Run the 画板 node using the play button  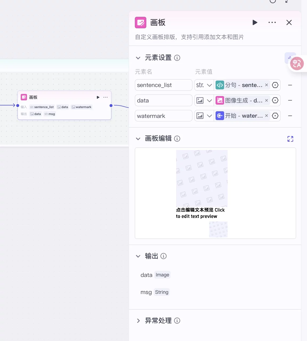(255, 22)
